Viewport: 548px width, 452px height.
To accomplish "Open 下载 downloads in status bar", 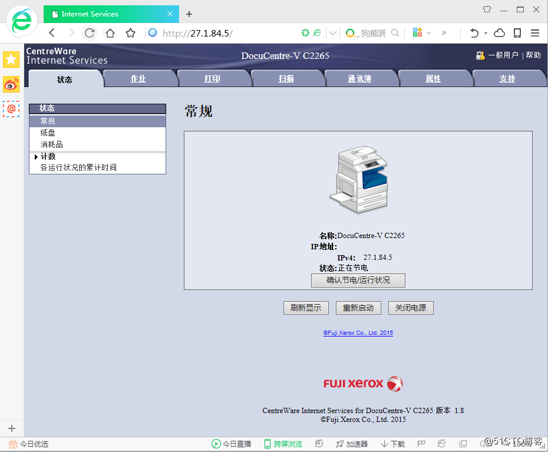I will click(x=393, y=444).
